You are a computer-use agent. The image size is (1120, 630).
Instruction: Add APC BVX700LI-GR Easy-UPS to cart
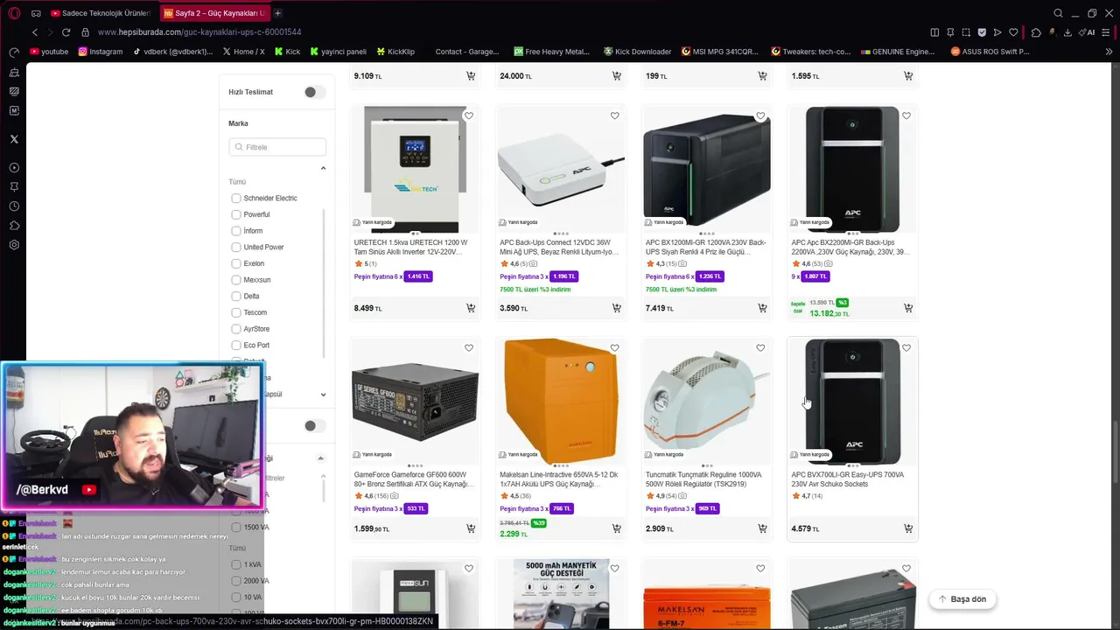point(908,528)
